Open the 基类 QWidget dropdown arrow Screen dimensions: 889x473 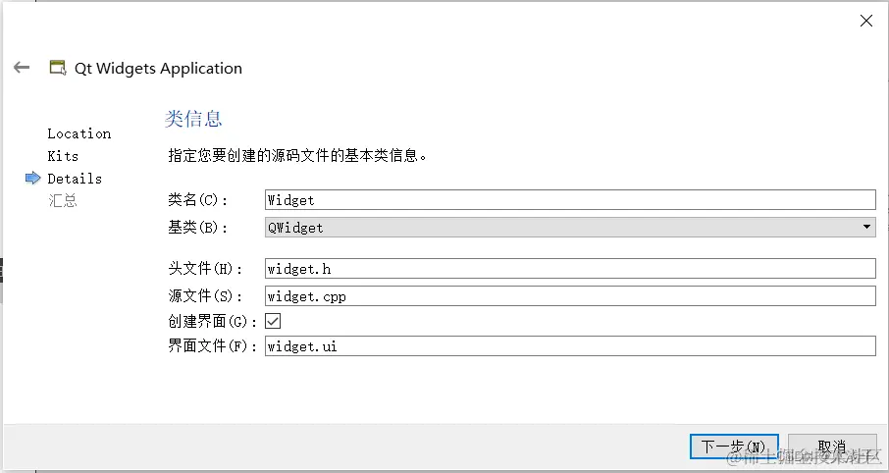tap(866, 227)
